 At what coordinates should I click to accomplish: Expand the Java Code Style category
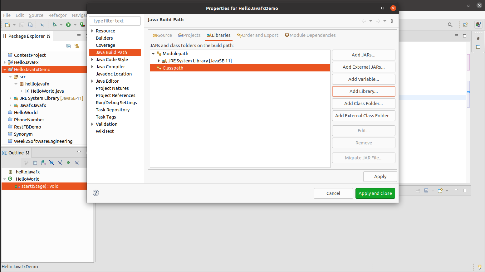(x=92, y=60)
